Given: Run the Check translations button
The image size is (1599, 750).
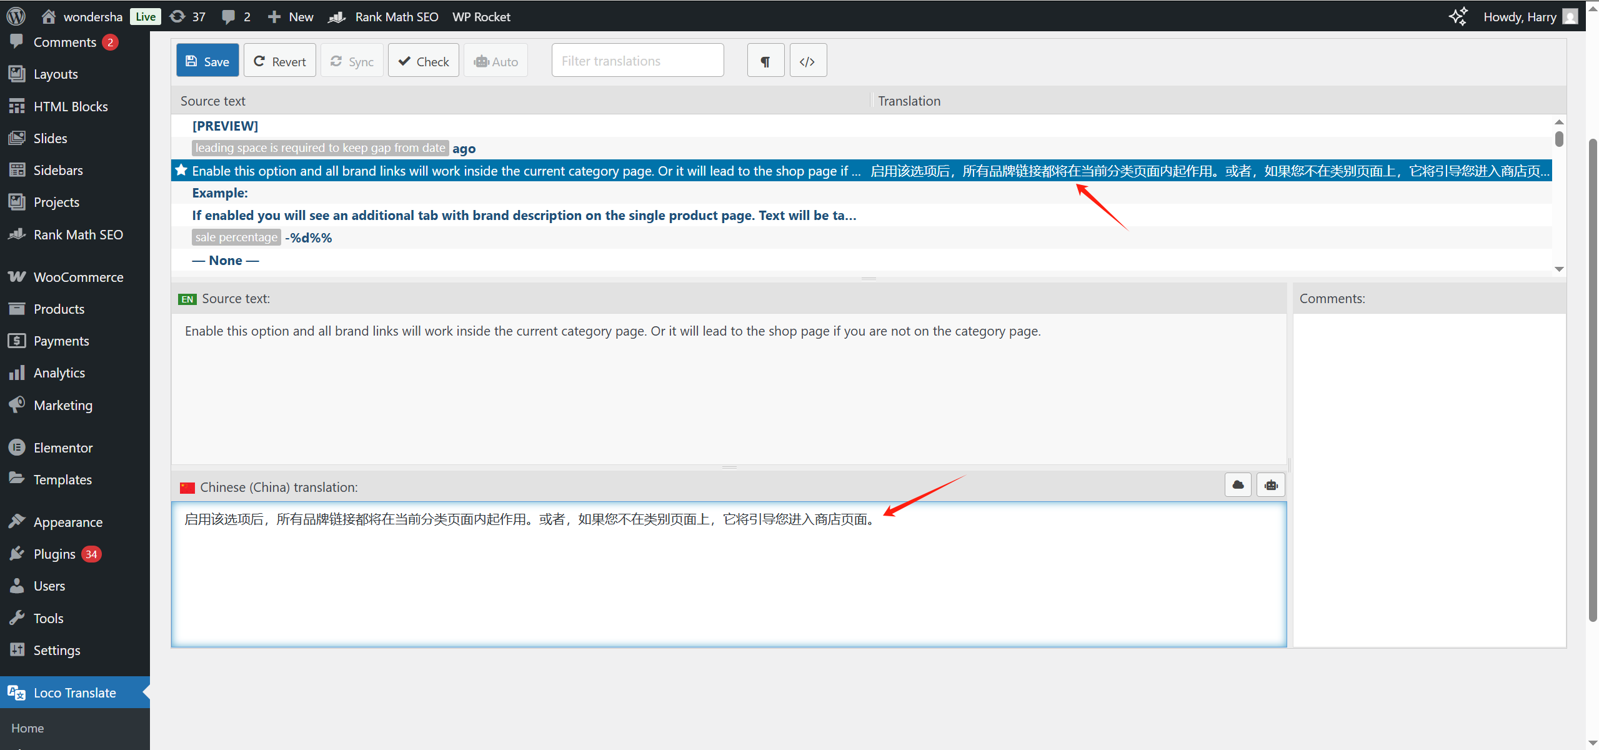Looking at the screenshot, I should pyautogui.click(x=424, y=61).
